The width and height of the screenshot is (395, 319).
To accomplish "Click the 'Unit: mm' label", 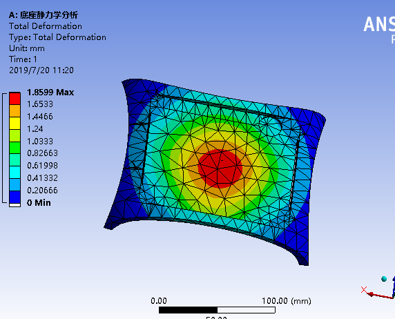I will 27,48.
